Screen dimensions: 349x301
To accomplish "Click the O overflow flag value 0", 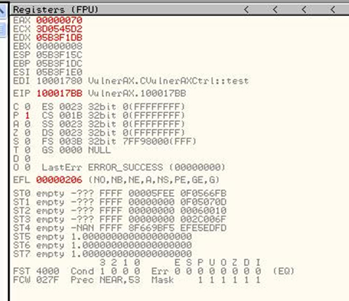I will click(x=28, y=167).
